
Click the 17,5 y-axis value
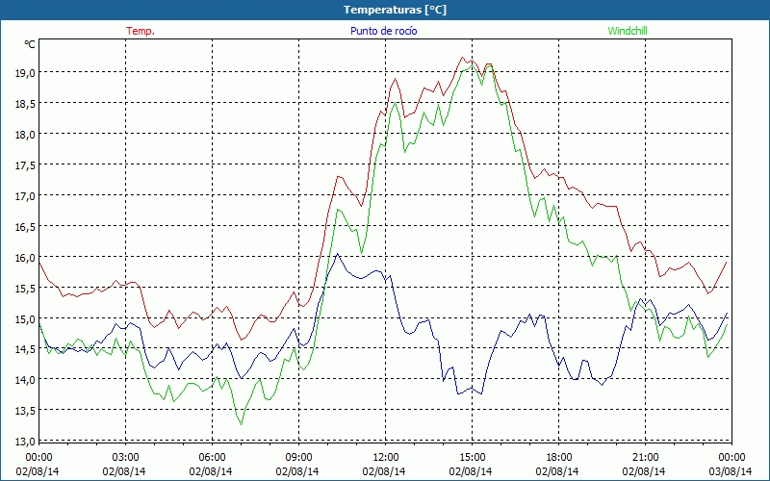(26, 165)
